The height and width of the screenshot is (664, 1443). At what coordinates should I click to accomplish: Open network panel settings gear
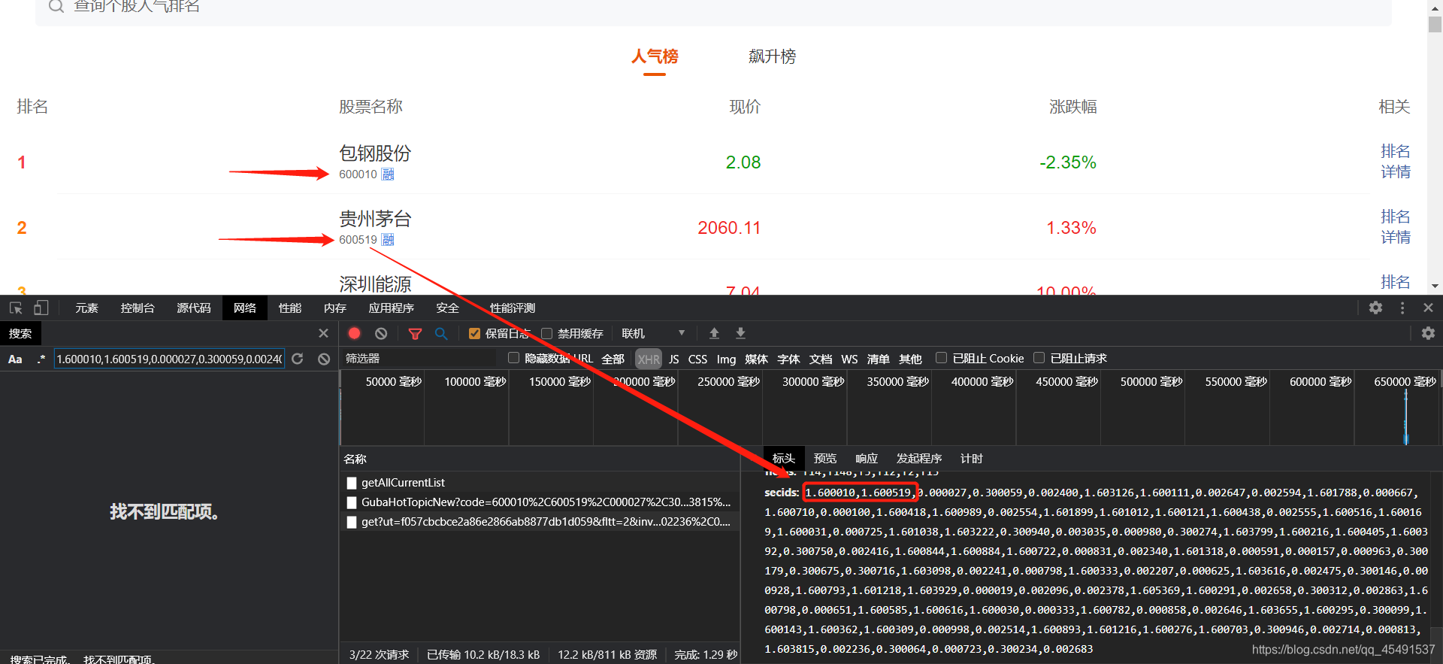coord(1428,333)
